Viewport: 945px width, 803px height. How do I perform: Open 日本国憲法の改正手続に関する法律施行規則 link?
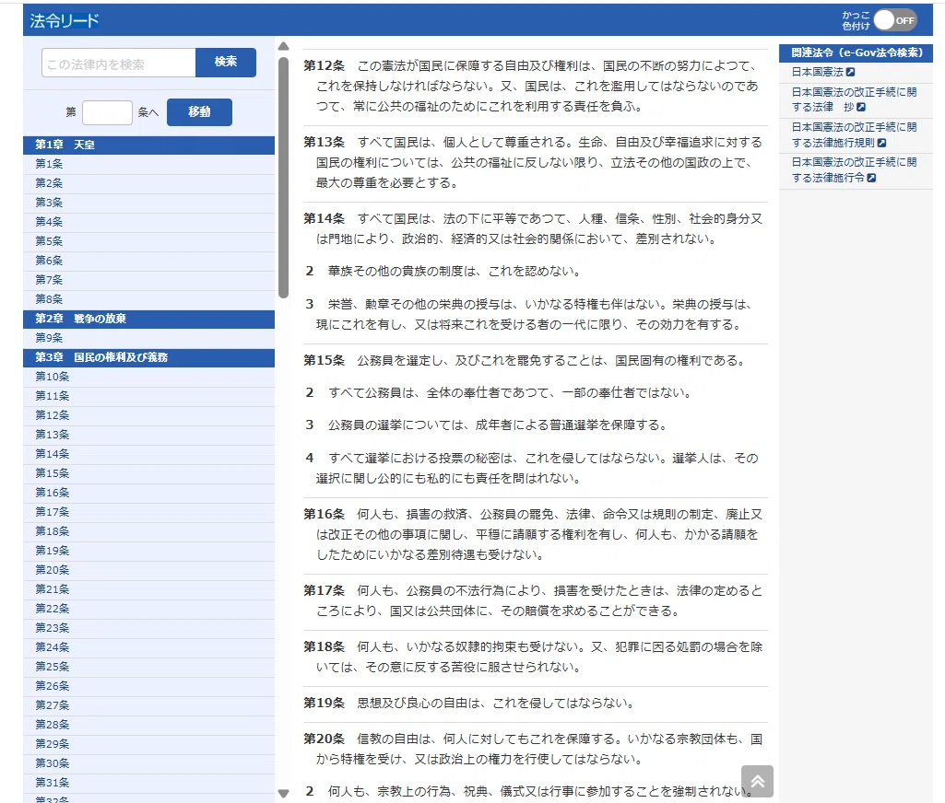pyautogui.click(x=854, y=134)
